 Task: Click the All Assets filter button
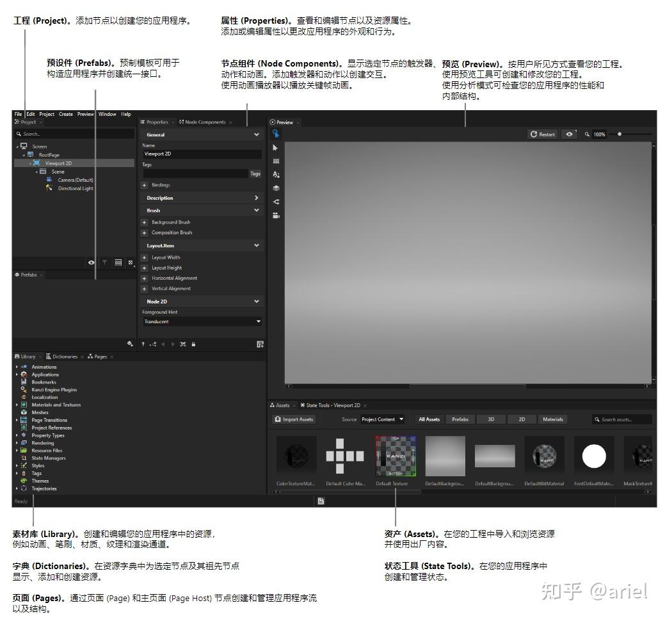point(428,419)
